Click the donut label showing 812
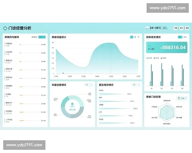This screenshot has width=192, height=153. [x=55, y=100]
